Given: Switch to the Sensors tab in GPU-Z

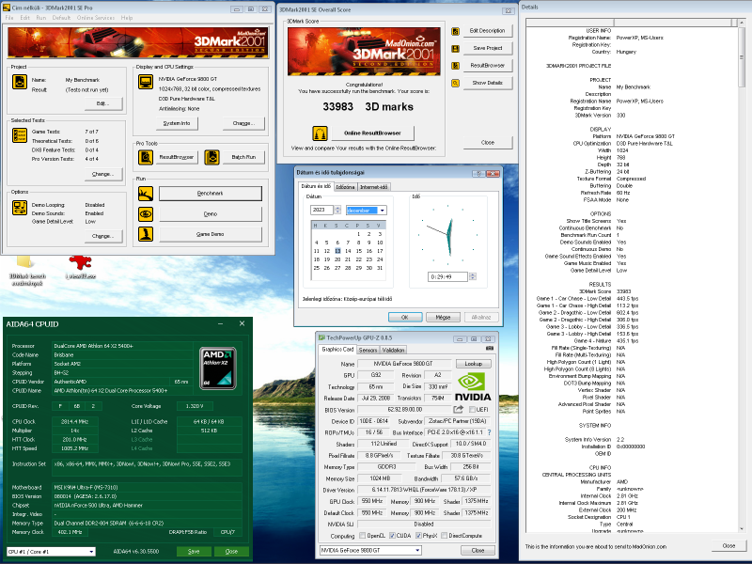Looking at the screenshot, I should click(368, 350).
